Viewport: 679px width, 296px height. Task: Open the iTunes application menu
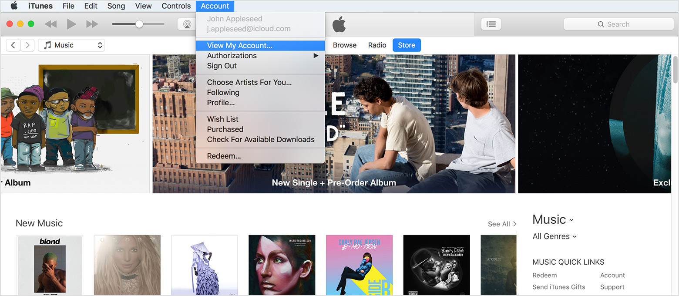pyautogui.click(x=40, y=6)
